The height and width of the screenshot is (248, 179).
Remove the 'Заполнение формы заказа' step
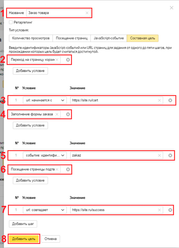[68, 114]
